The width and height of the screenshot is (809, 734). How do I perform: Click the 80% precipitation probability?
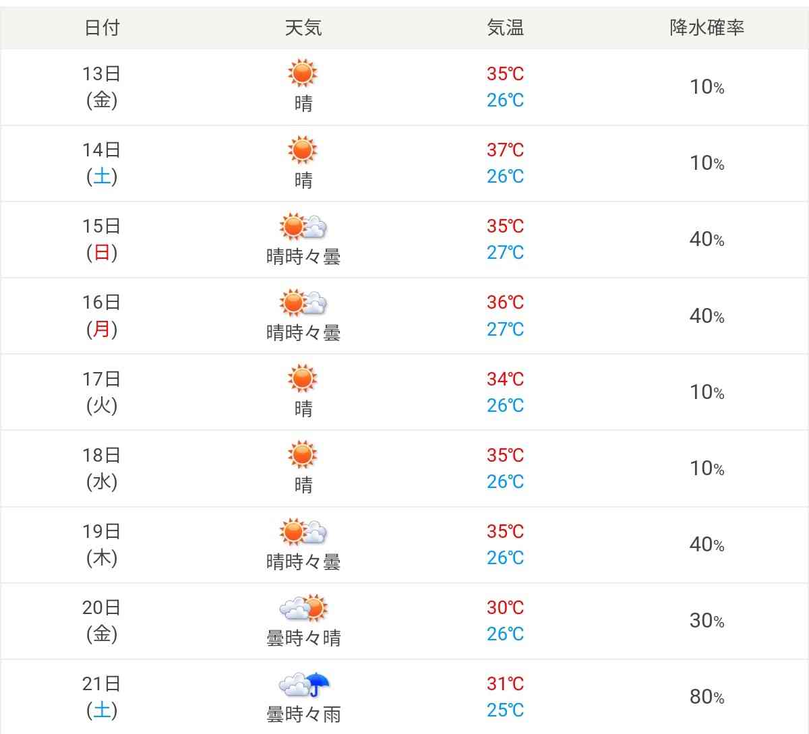[707, 697]
